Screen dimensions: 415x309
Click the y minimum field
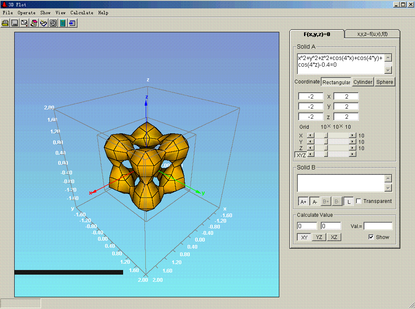click(x=311, y=106)
